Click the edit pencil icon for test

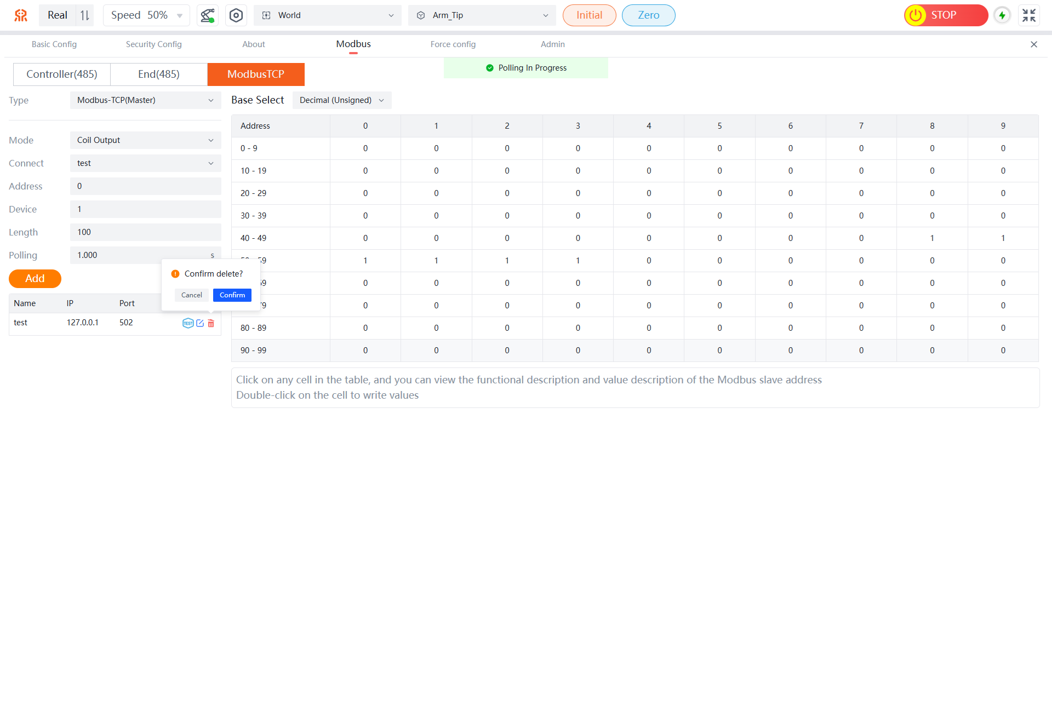coord(200,323)
